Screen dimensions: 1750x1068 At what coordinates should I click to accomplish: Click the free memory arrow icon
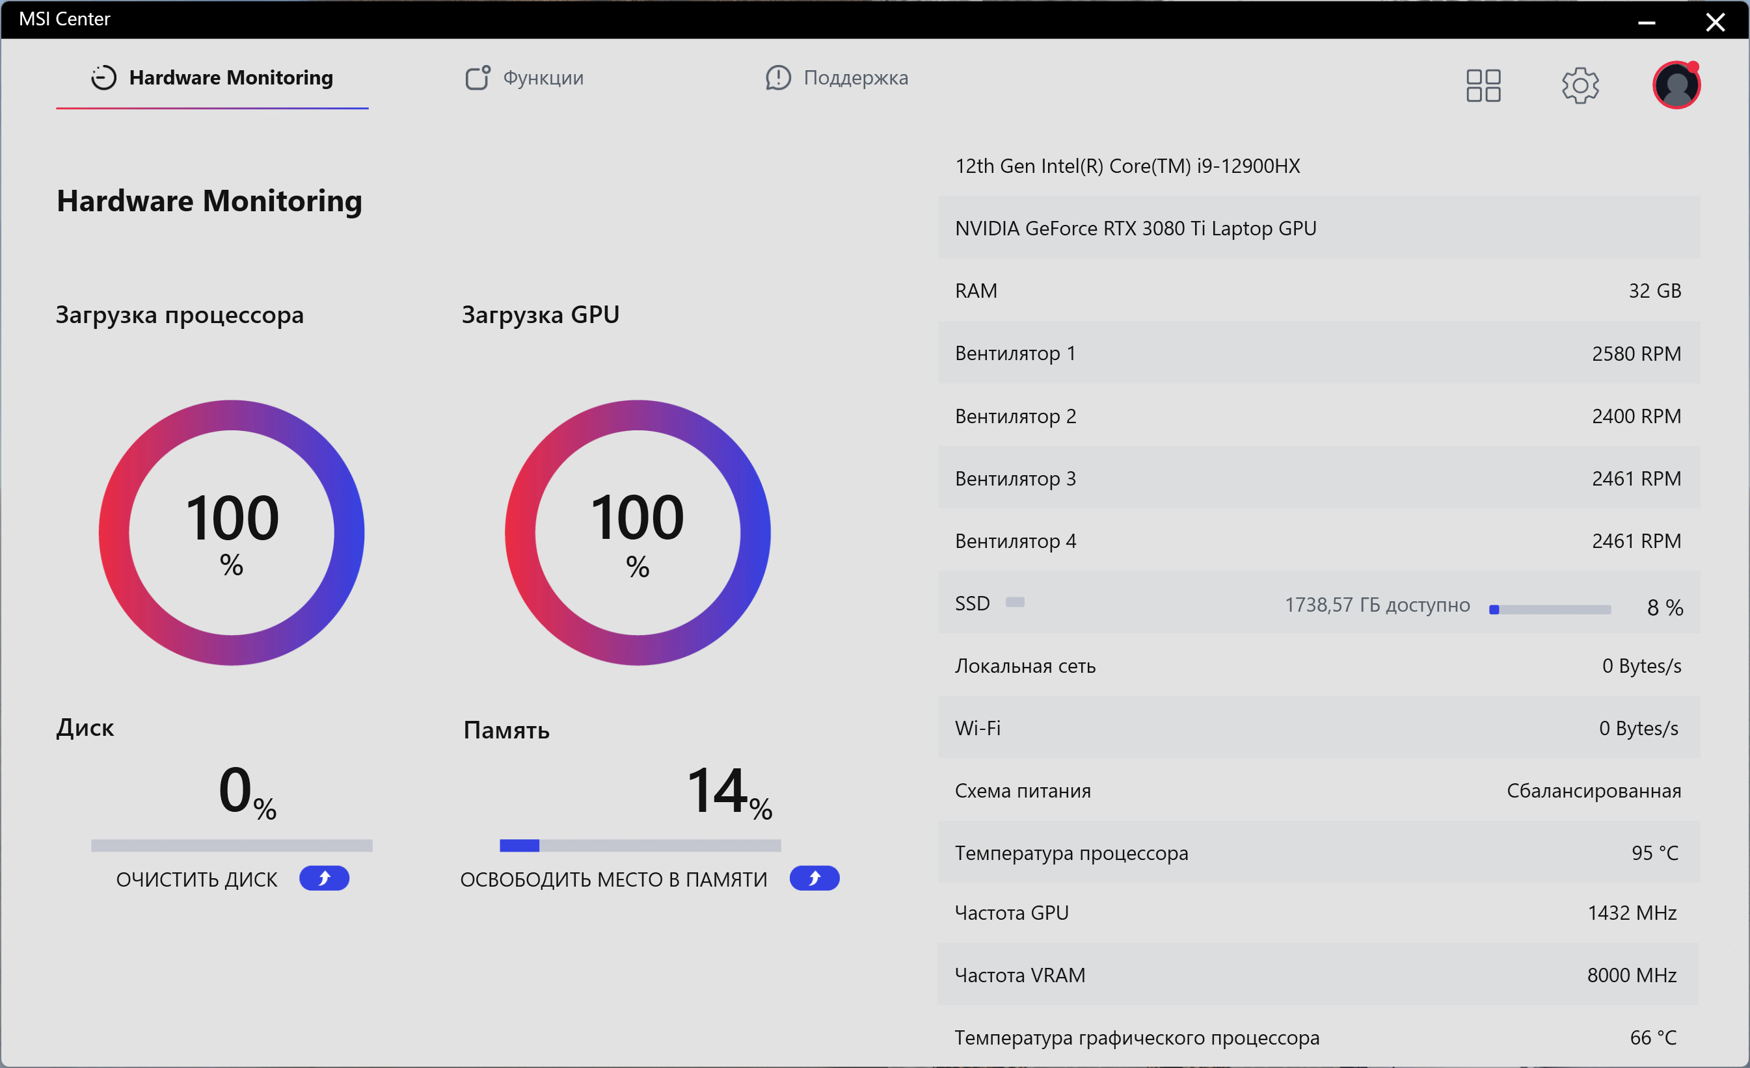pos(814,879)
